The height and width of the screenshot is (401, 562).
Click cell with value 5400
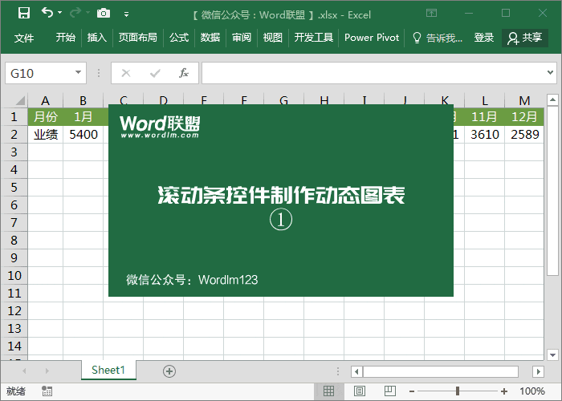click(83, 135)
